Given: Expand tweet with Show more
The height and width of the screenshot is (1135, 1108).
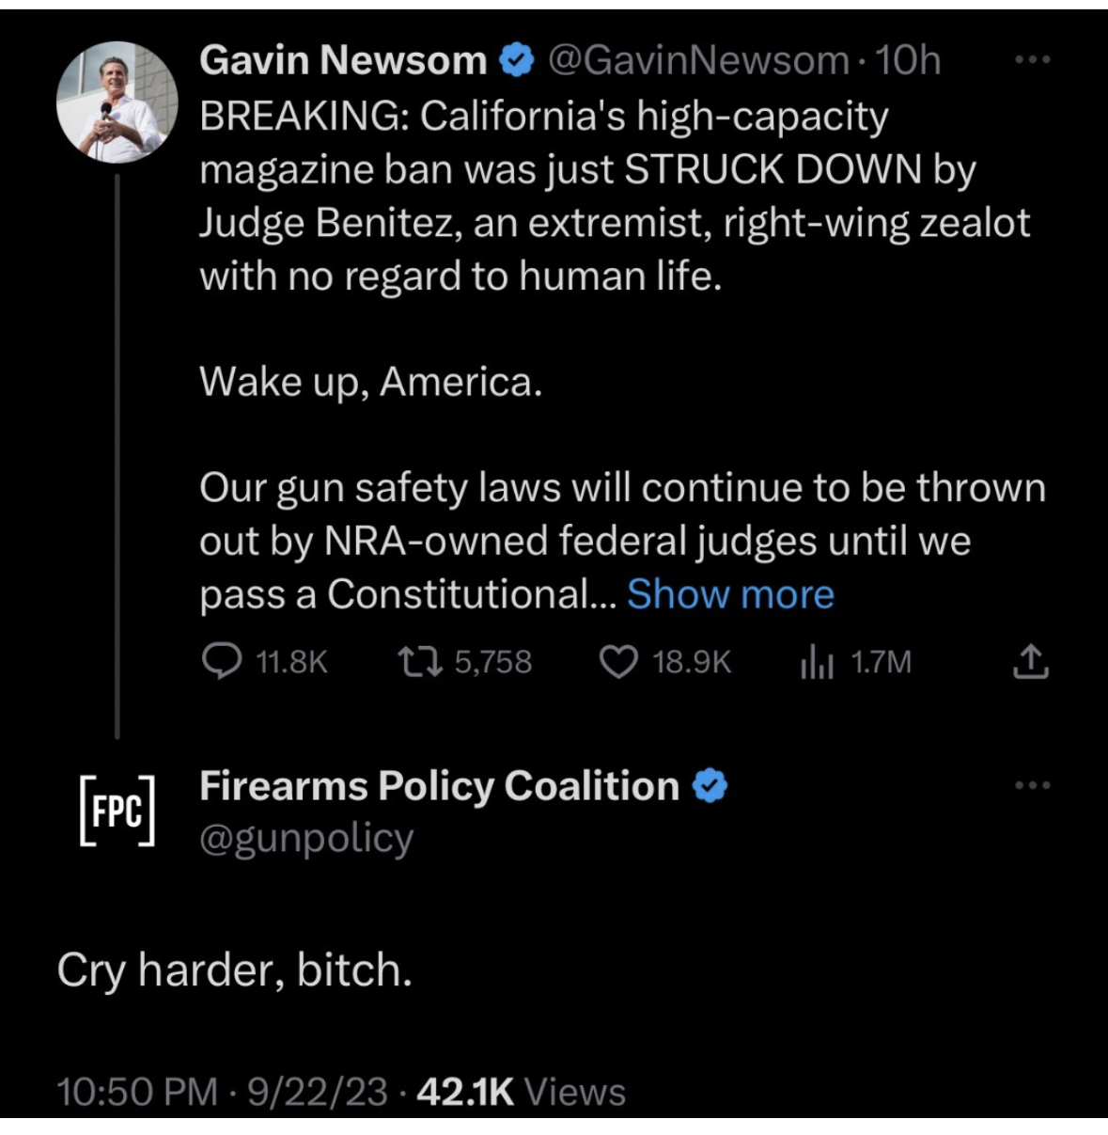Looking at the screenshot, I should click(x=730, y=594).
